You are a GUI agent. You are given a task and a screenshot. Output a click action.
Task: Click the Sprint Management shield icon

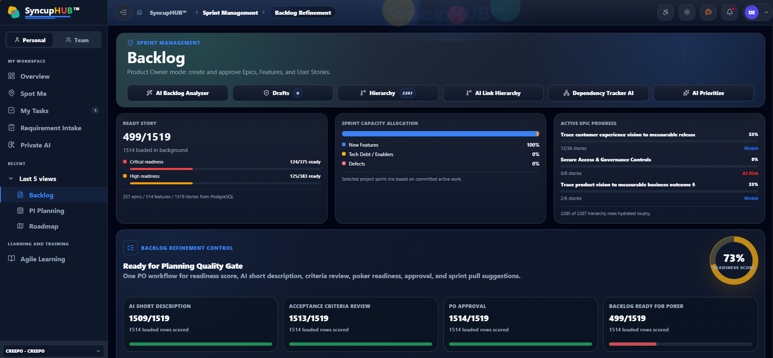click(x=130, y=43)
